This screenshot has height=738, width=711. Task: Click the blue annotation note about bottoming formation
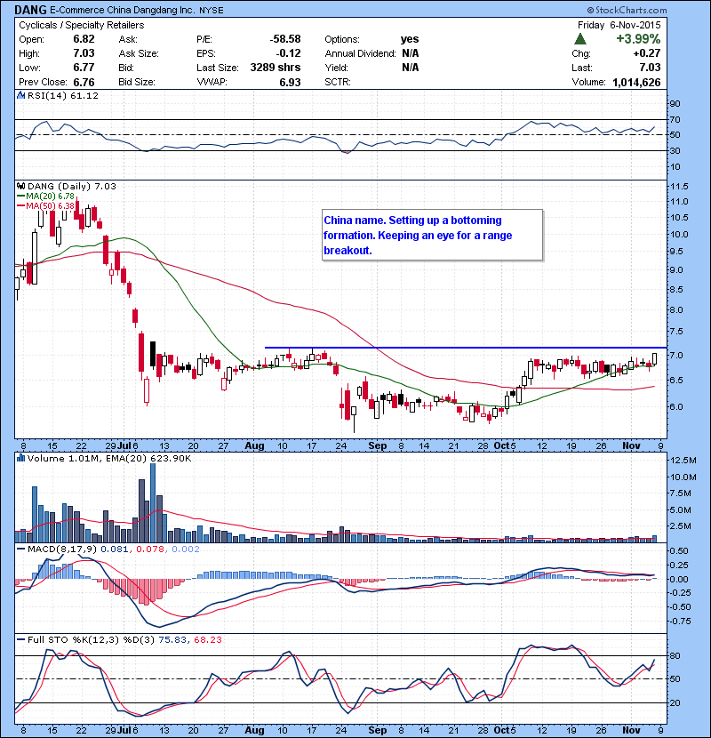click(433, 236)
